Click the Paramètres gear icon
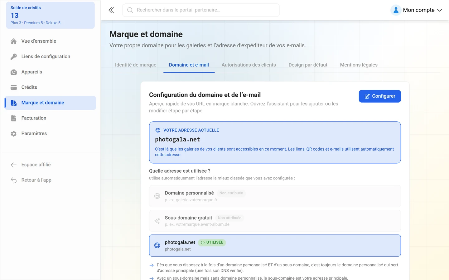Viewport: 449px width, 280px height. pos(14,134)
